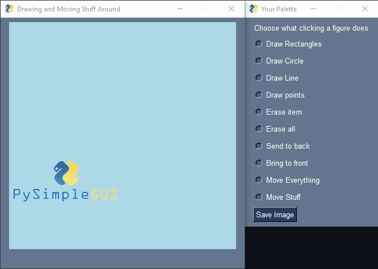This screenshot has width=378, height=269.
Task: Click the PySimpleGUI text on the canvas
Action: point(65,195)
